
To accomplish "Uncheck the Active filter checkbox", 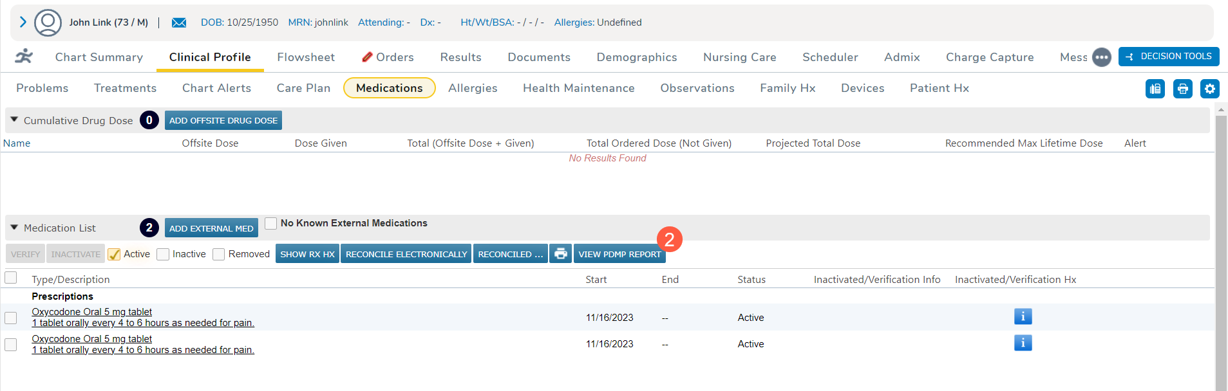I will (x=115, y=255).
